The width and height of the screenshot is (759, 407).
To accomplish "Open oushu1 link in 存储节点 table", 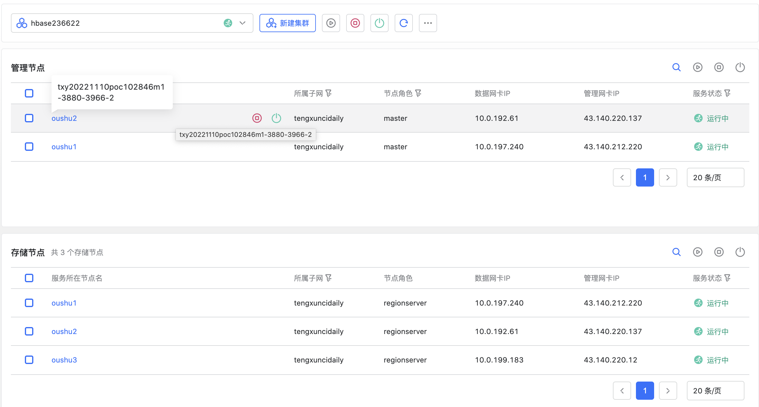I will click(64, 303).
